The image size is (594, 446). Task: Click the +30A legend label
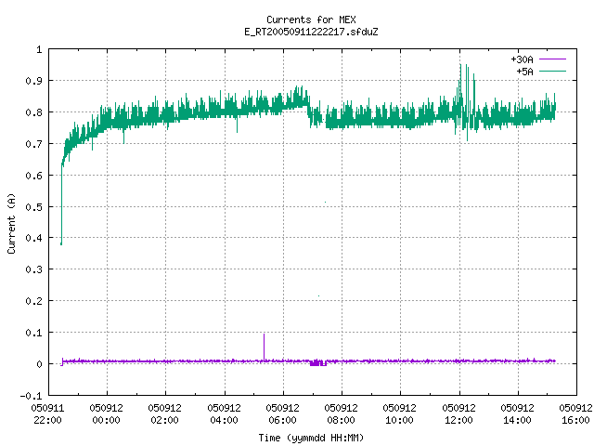coord(522,59)
